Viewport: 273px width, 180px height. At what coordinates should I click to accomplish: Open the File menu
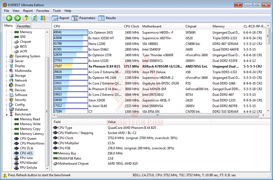pos(6,11)
